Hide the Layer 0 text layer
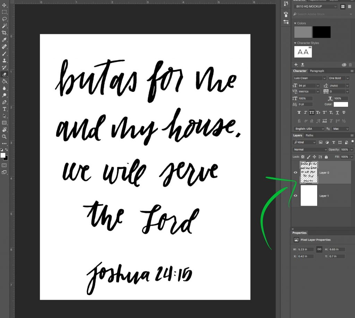This screenshot has height=318, width=355. click(x=296, y=172)
